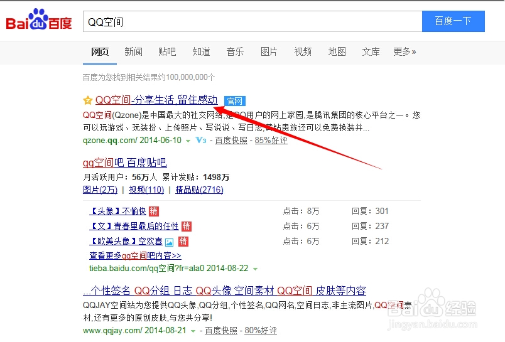Select the 网页 tab
This screenshot has width=505, height=342.
(100, 52)
